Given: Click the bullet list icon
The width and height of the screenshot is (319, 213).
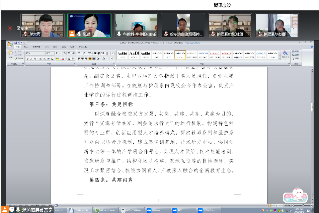Looking at the screenshot, I should click(79, 53).
